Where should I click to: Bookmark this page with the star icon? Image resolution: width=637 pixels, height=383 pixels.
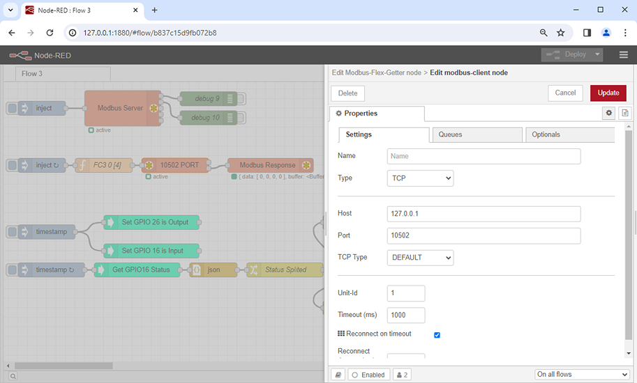(x=560, y=33)
